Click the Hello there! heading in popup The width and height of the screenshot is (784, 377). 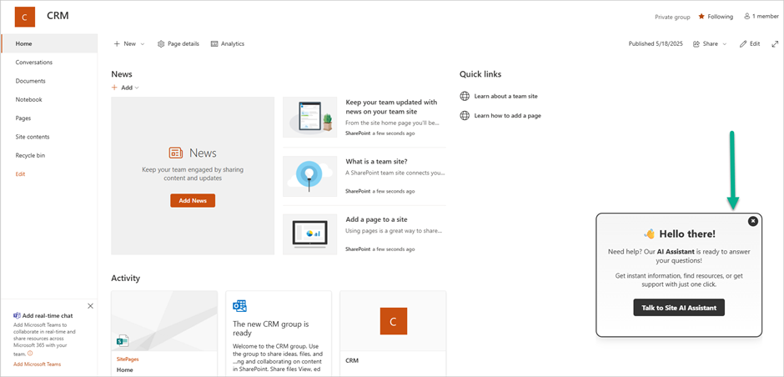[687, 234]
